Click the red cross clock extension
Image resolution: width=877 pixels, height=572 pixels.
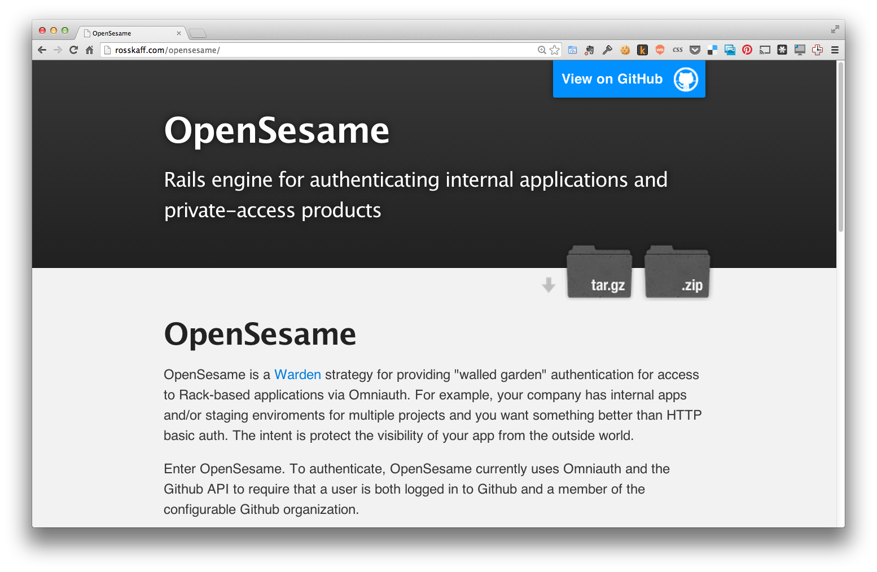(x=817, y=50)
